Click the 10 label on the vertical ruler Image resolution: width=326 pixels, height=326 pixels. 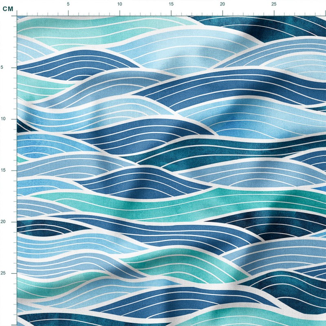(3, 119)
